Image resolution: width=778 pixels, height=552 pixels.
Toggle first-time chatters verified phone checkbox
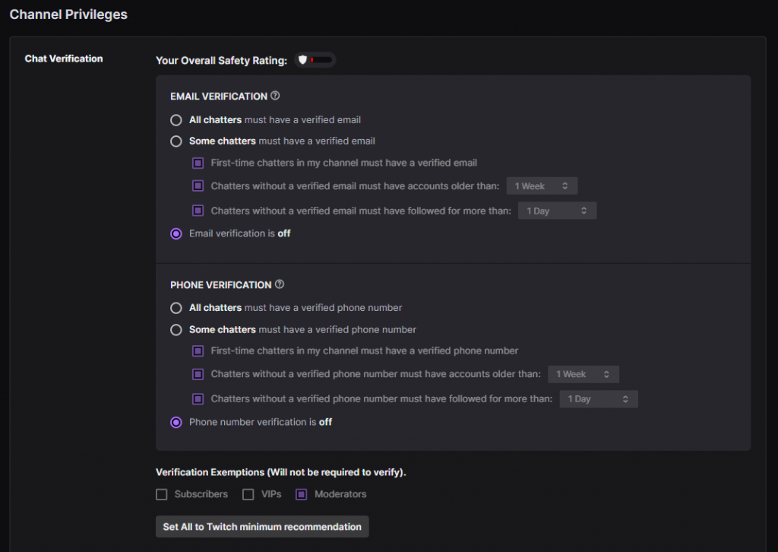(198, 351)
